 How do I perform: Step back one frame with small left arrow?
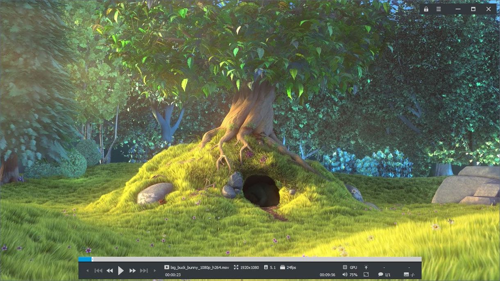87,270
